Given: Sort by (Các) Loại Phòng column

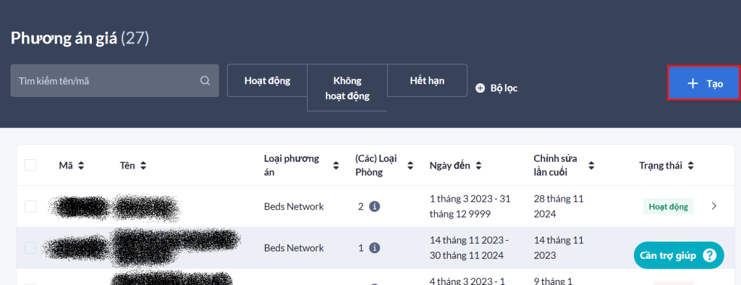Looking at the screenshot, I should point(410,166).
